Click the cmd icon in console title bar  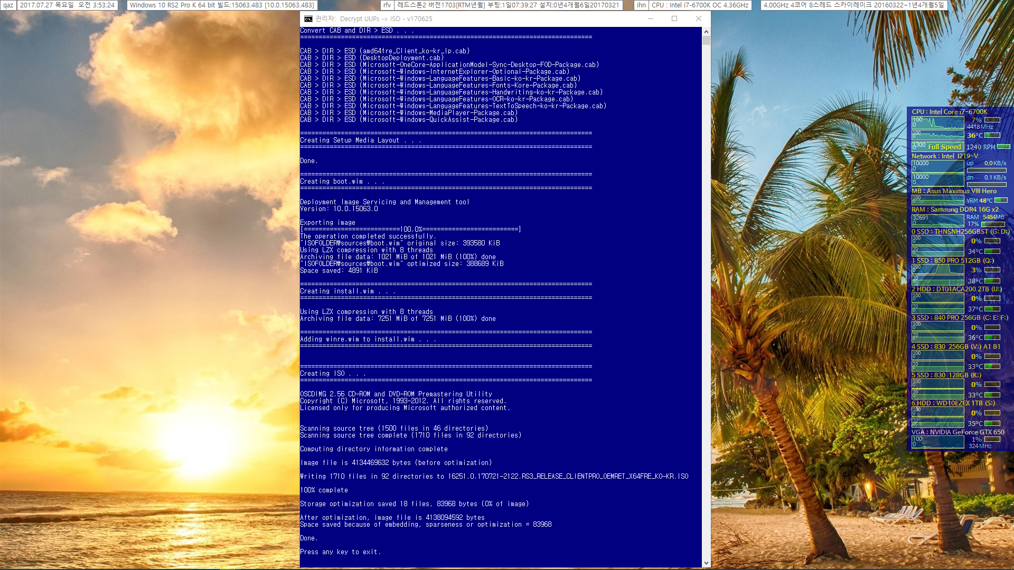[x=308, y=18]
